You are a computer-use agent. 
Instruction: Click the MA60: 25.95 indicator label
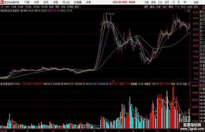(x=66, y=11)
